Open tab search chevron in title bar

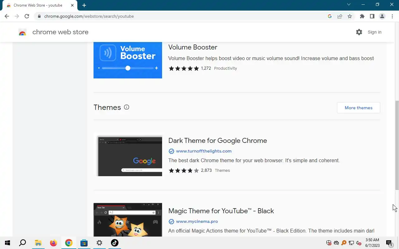tap(349, 4)
